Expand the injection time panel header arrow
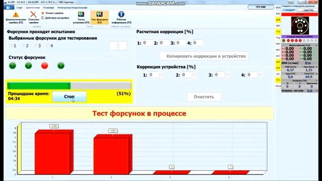The image size is (322, 181). 316,45
